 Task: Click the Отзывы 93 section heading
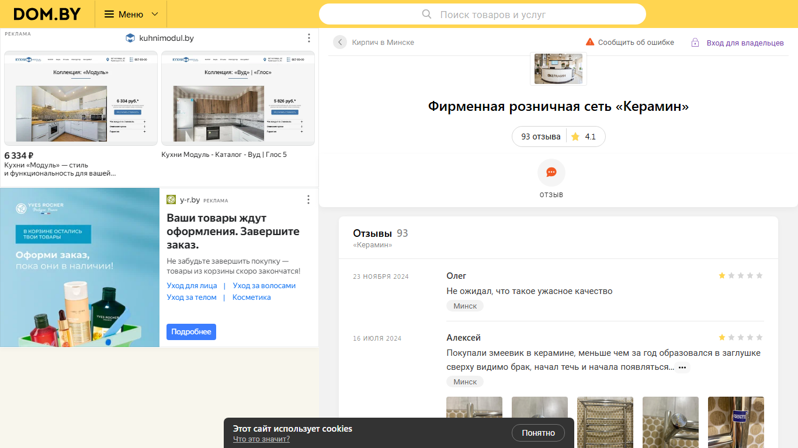380,233
